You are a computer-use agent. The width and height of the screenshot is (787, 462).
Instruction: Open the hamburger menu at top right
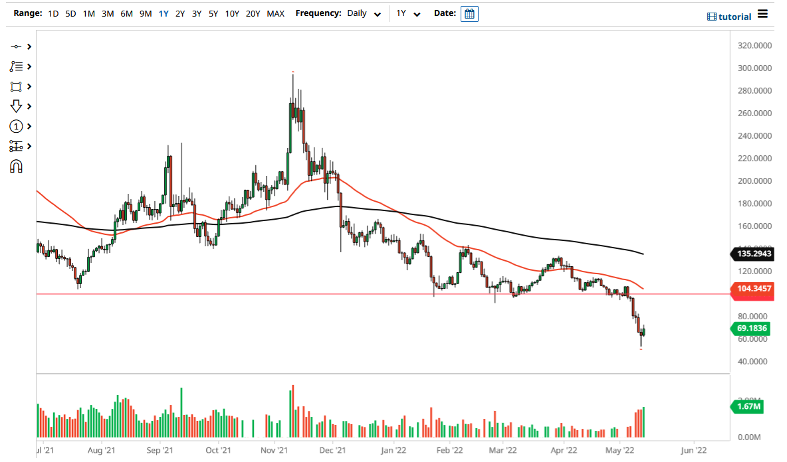[762, 14]
